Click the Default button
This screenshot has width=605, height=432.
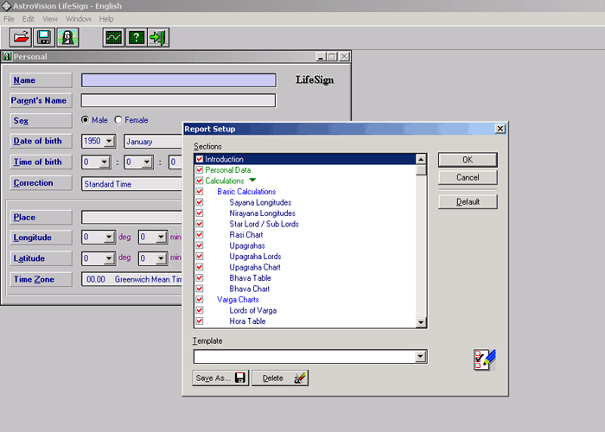coord(468,201)
